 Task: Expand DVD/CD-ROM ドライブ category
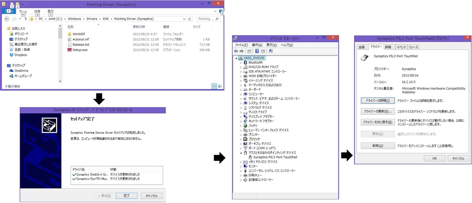[x=241, y=67]
